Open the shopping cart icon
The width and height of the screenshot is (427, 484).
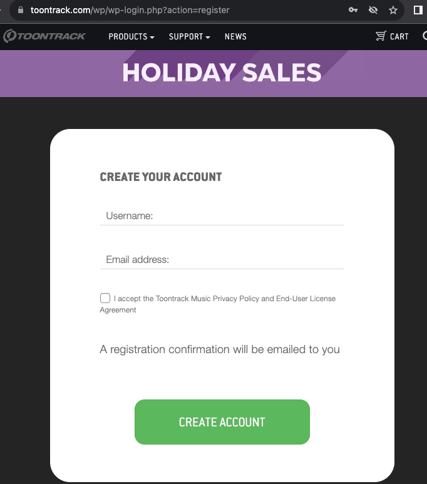tap(381, 36)
